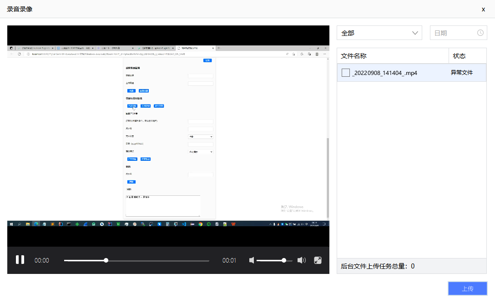The image size is (495, 303).
Task: Click the volume slider handle
Action: point(284,260)
